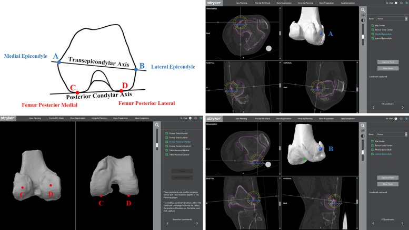The width and height of the screenshot is (409, 230).
Task: Go to next step beside CT Landmarks, point B screen
Action: tap(403, 223)
